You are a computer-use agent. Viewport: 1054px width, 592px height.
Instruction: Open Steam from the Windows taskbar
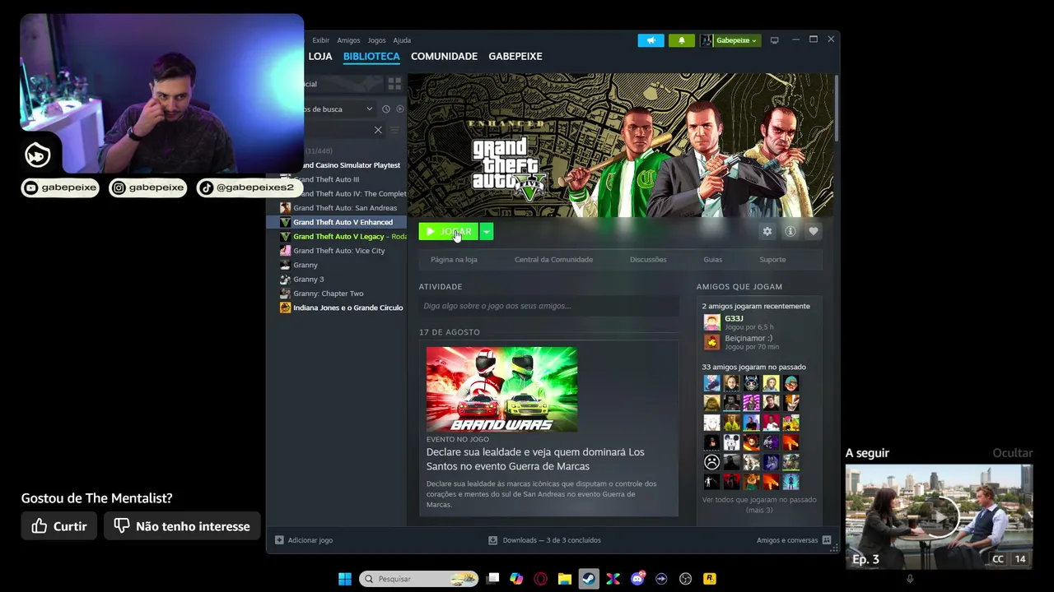(x=589, y=579)
